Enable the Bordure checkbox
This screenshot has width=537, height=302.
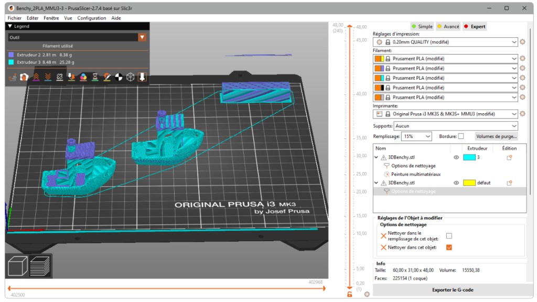(460, 136)
